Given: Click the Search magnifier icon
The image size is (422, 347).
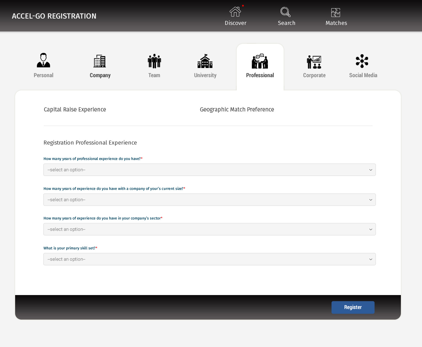Looking at the screenshot, I should pyautogui.click(x=286, y=12).
